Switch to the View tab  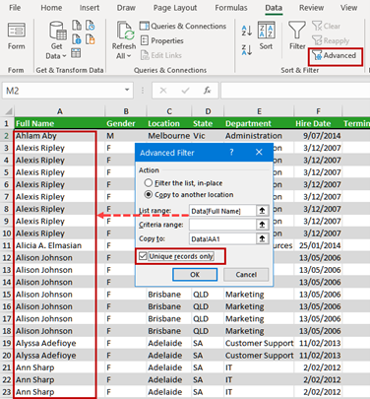[348, 8]
